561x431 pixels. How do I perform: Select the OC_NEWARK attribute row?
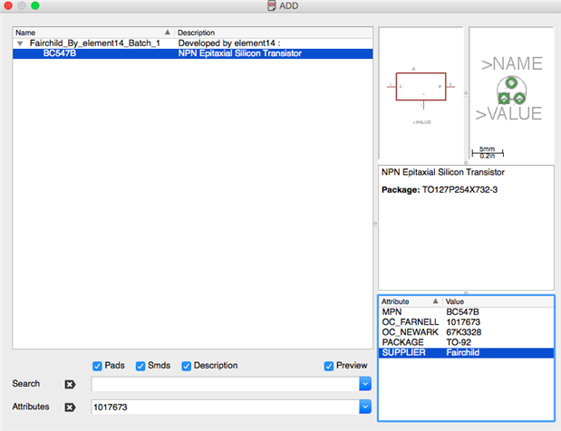466,332
